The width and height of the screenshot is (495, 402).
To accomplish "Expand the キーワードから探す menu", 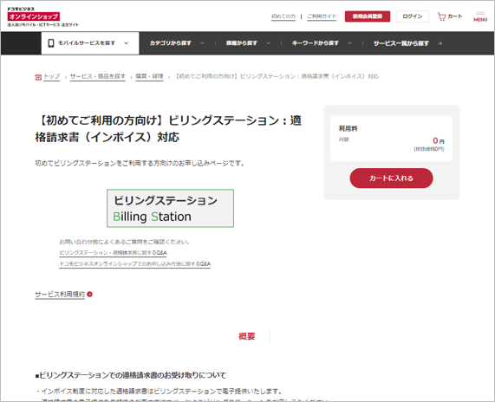I will pos(322,43).
